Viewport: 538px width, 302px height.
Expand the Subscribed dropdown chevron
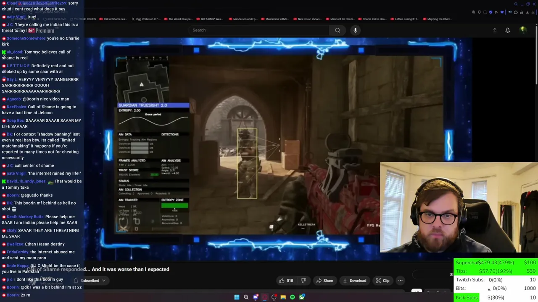pyautogui.click(x=103, y=281)
